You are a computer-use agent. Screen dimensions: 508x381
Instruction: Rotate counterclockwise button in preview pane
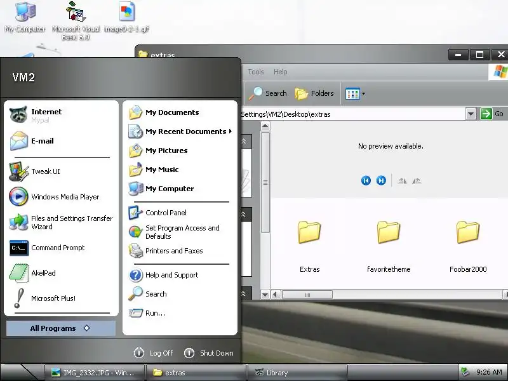[x=417, y=181]
